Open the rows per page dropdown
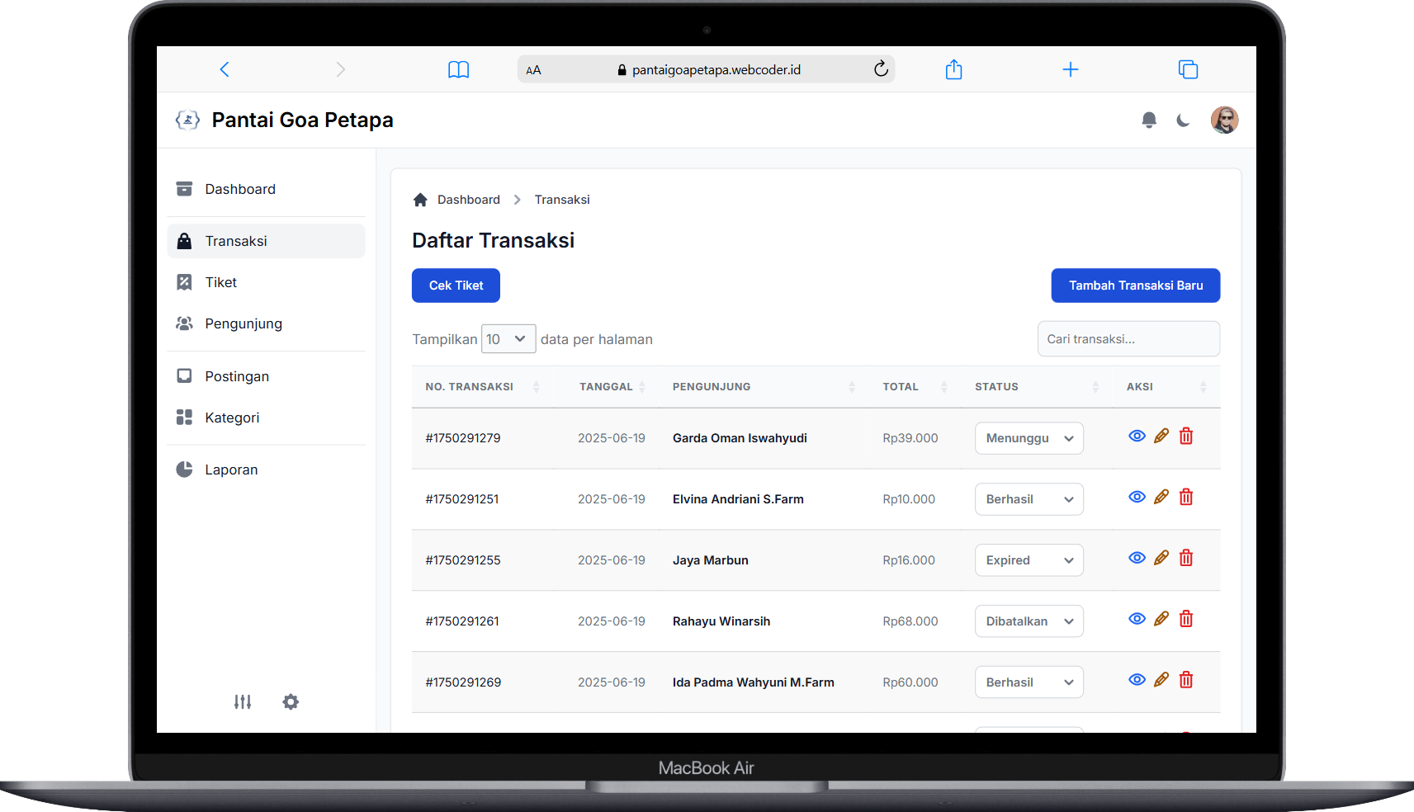This screenshot has height=812, width=1414. pyautogui.click(x=508, y=339)
